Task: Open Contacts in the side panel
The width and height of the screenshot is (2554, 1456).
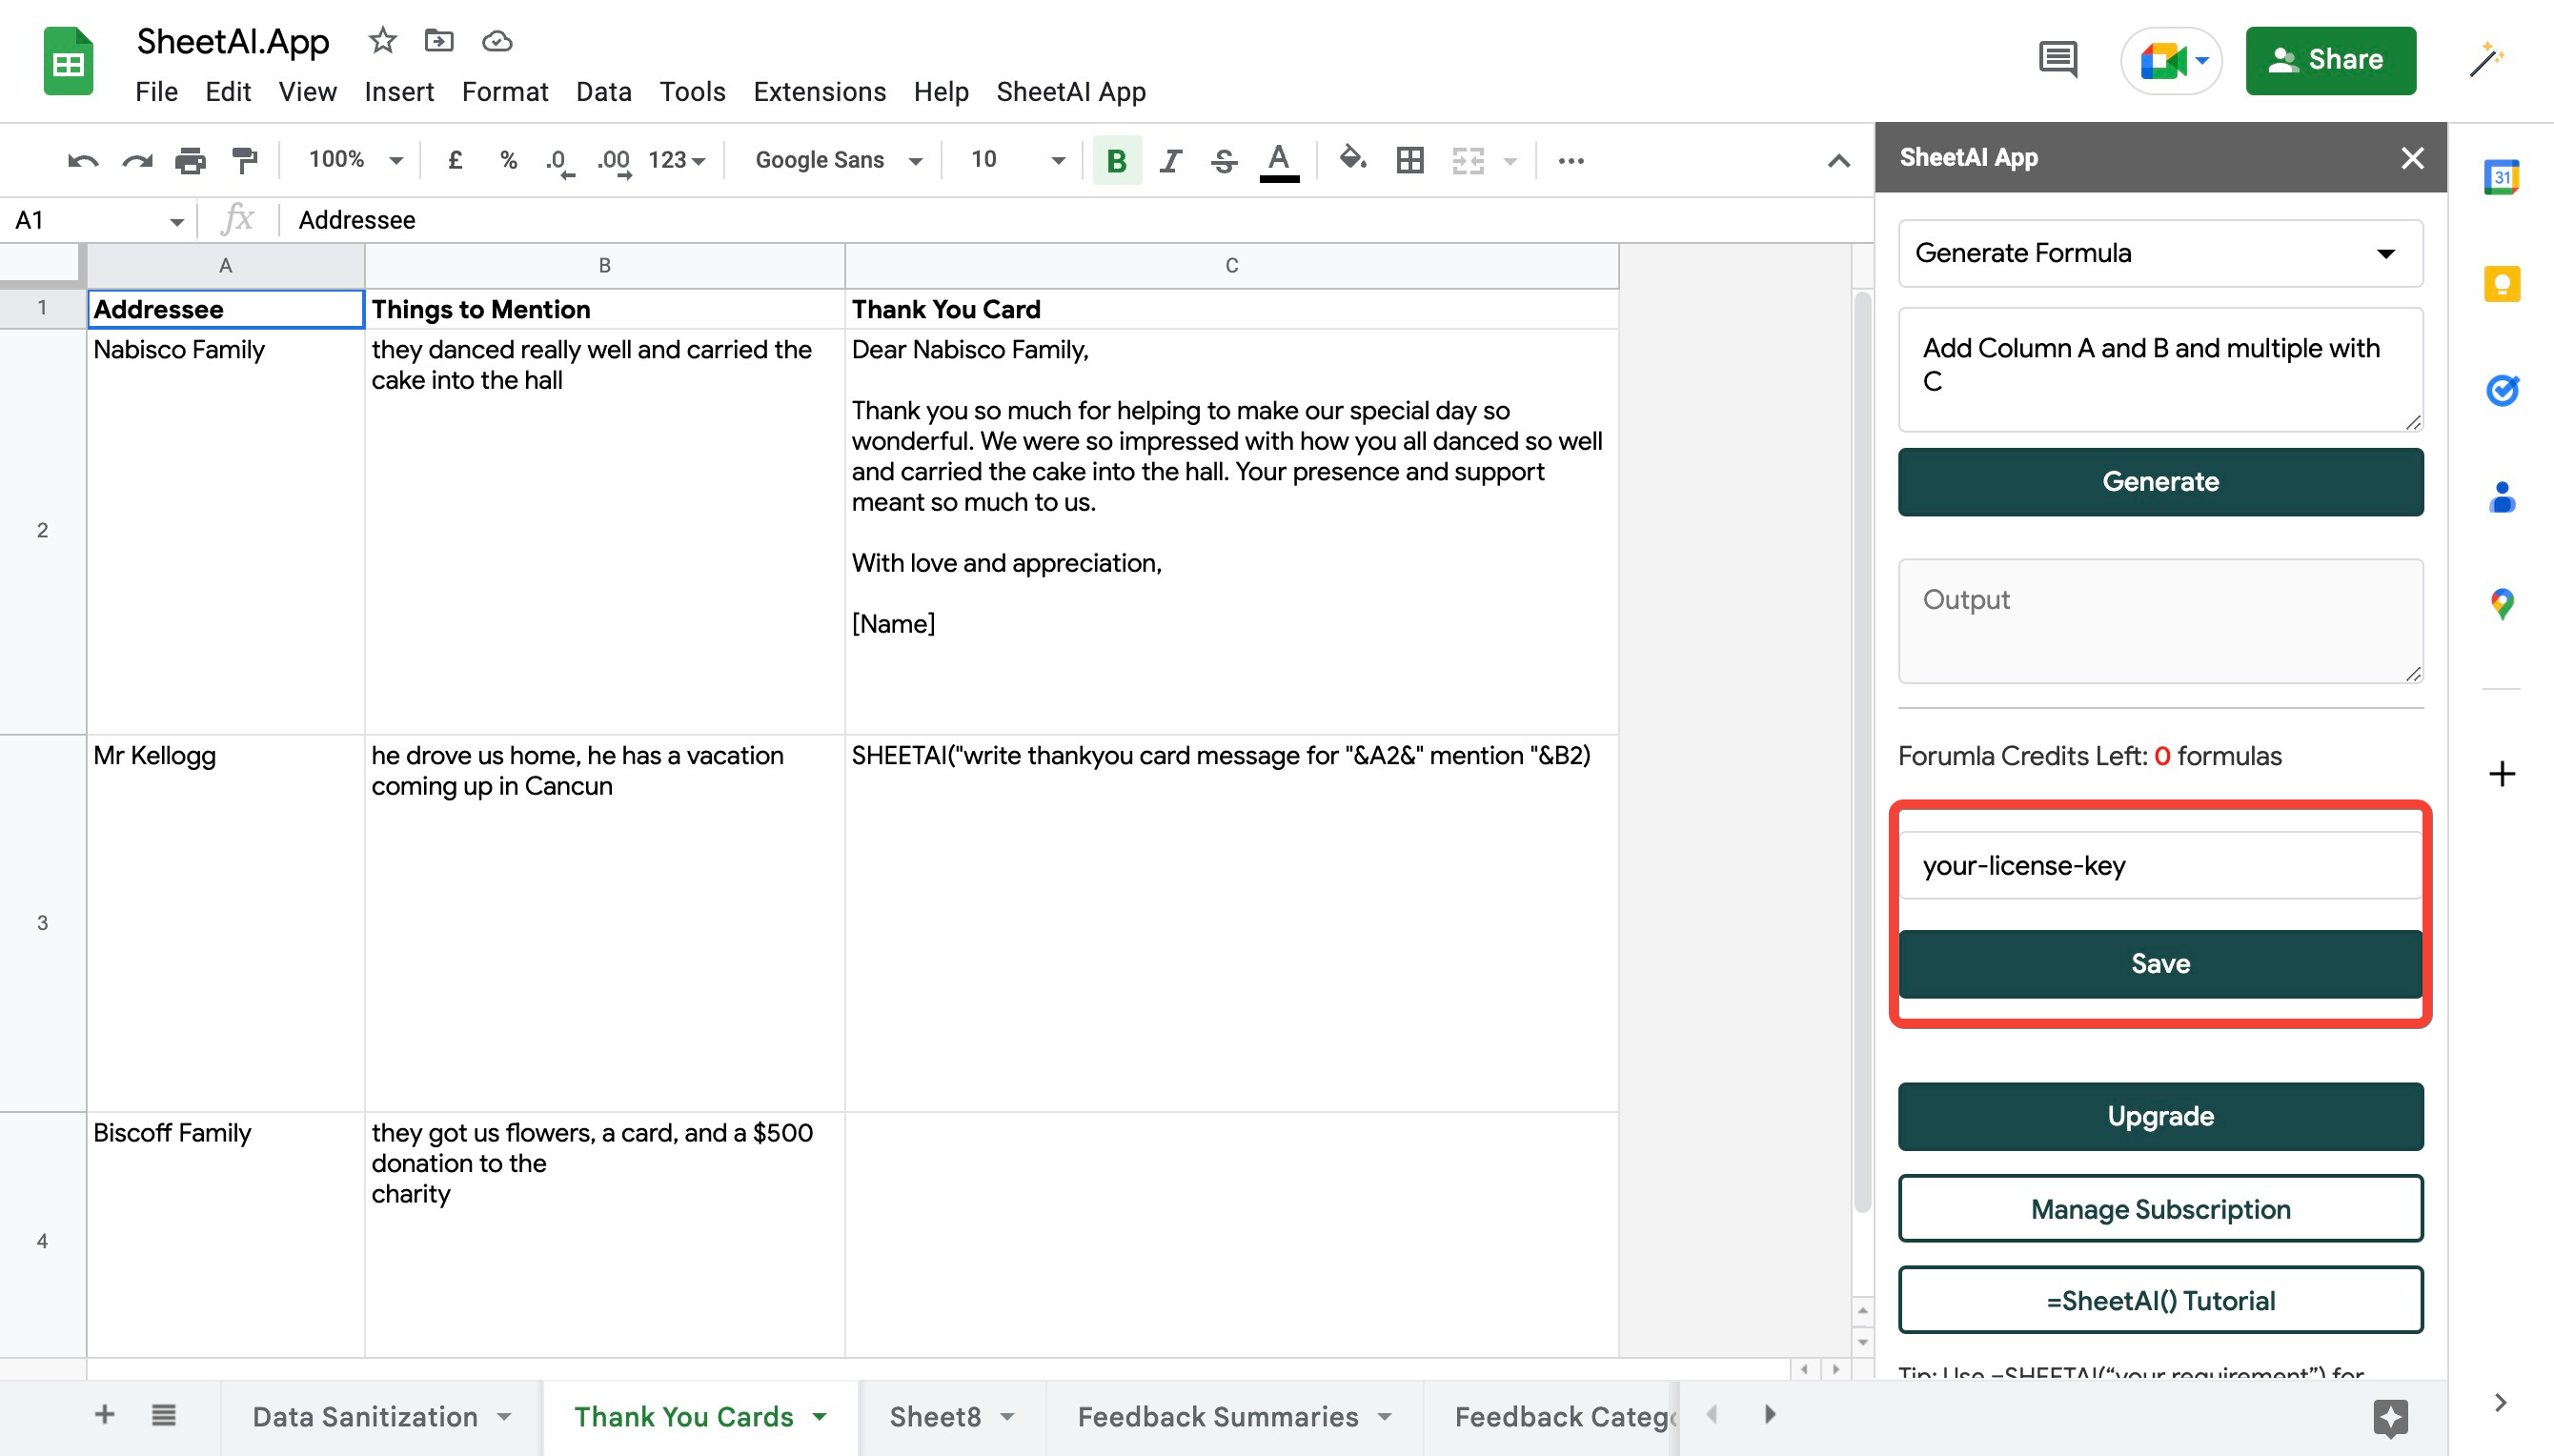Action: 2502,497
